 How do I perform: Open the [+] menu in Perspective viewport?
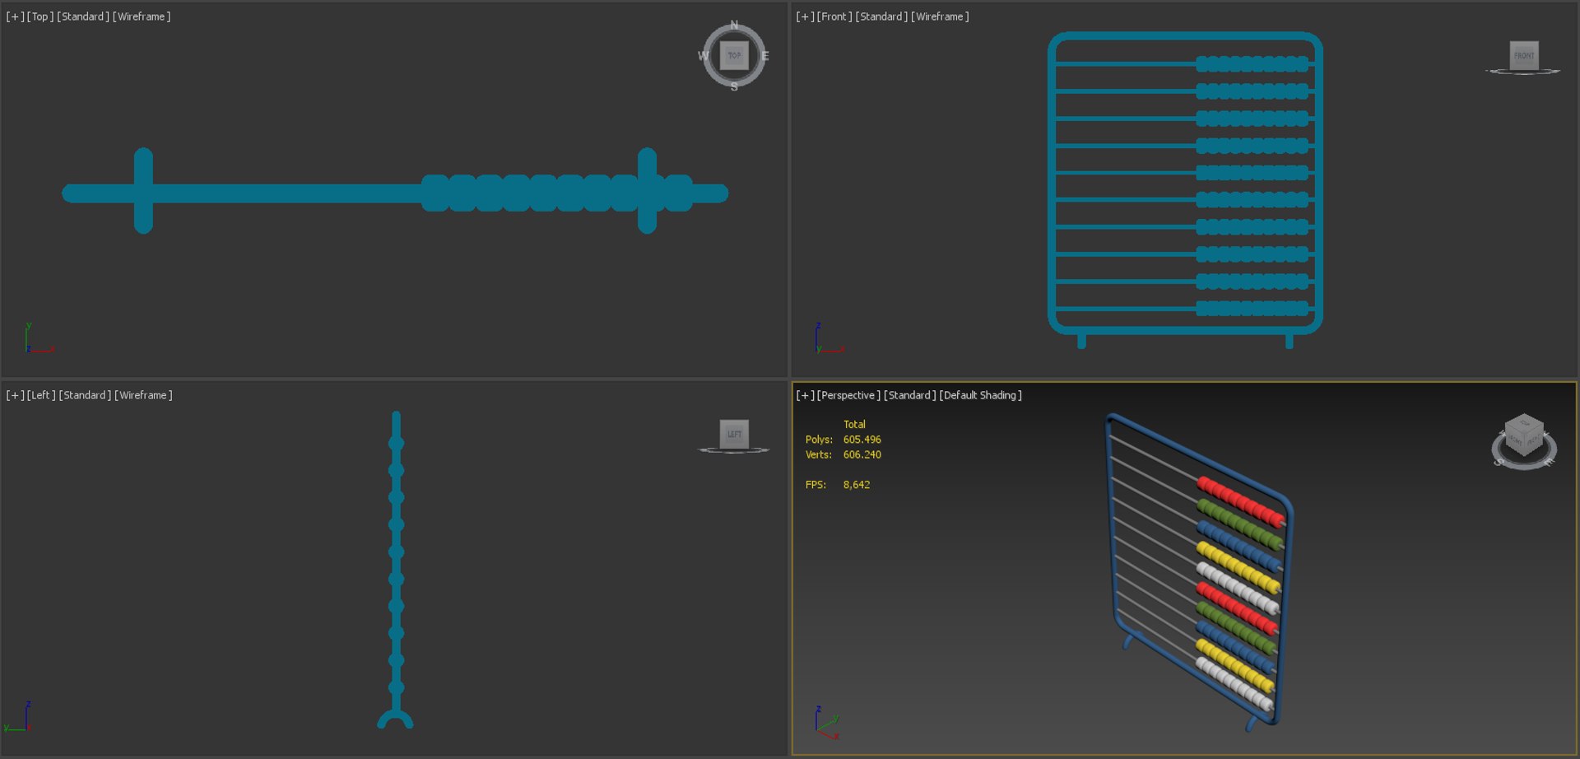pyautogui.click(x=805, y=395)
